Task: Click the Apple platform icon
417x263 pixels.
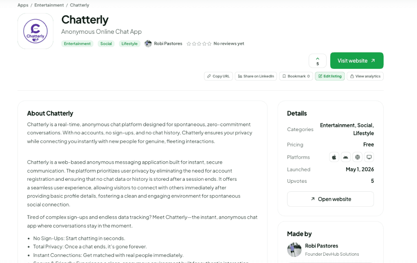Action: [x=334, y=157]
